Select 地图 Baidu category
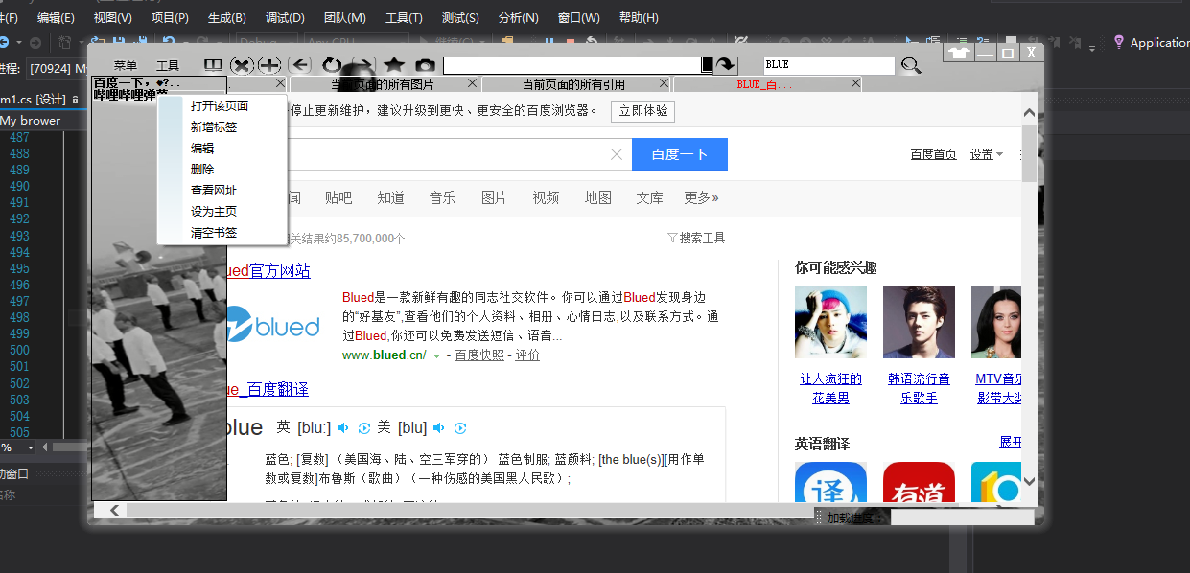The width and height of the screenshot is (1190, 573). coord(598,197)
